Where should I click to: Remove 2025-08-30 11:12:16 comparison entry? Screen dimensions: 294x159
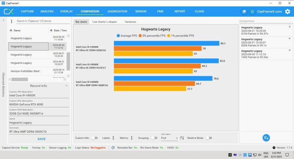click(x=290, y=50)
